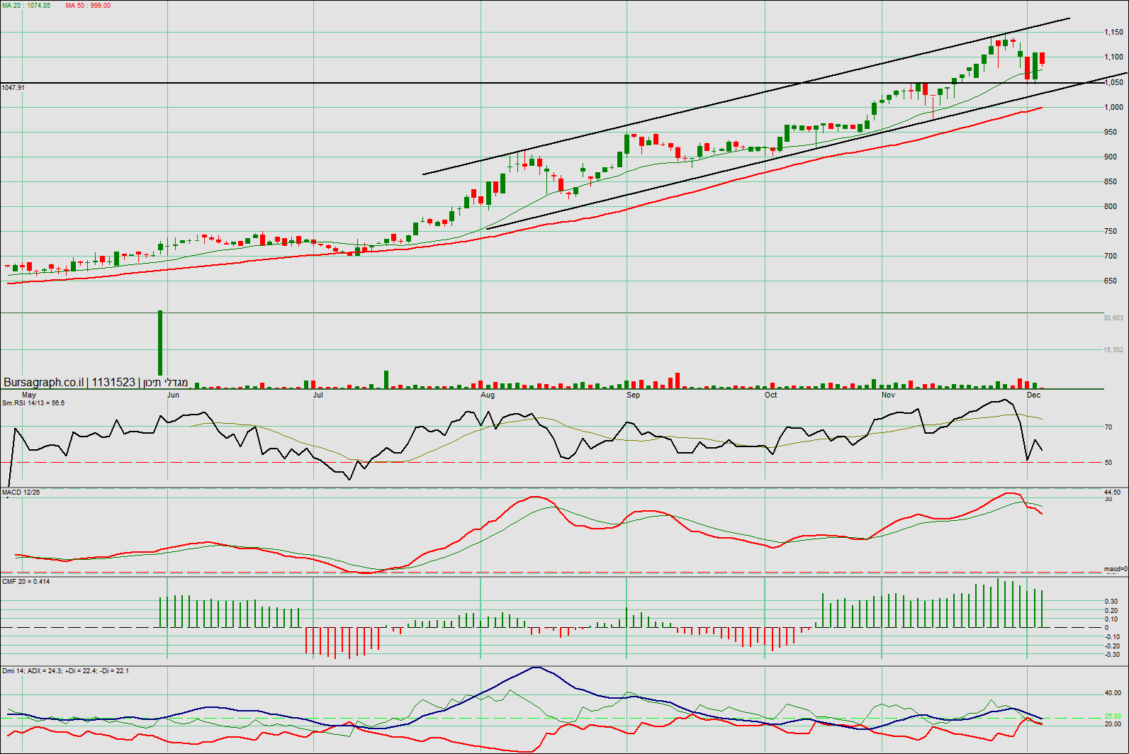Click the 650 price axis label
Image resolution: width=1129 pixels, height=754 pixels.
pos(1110,281)
